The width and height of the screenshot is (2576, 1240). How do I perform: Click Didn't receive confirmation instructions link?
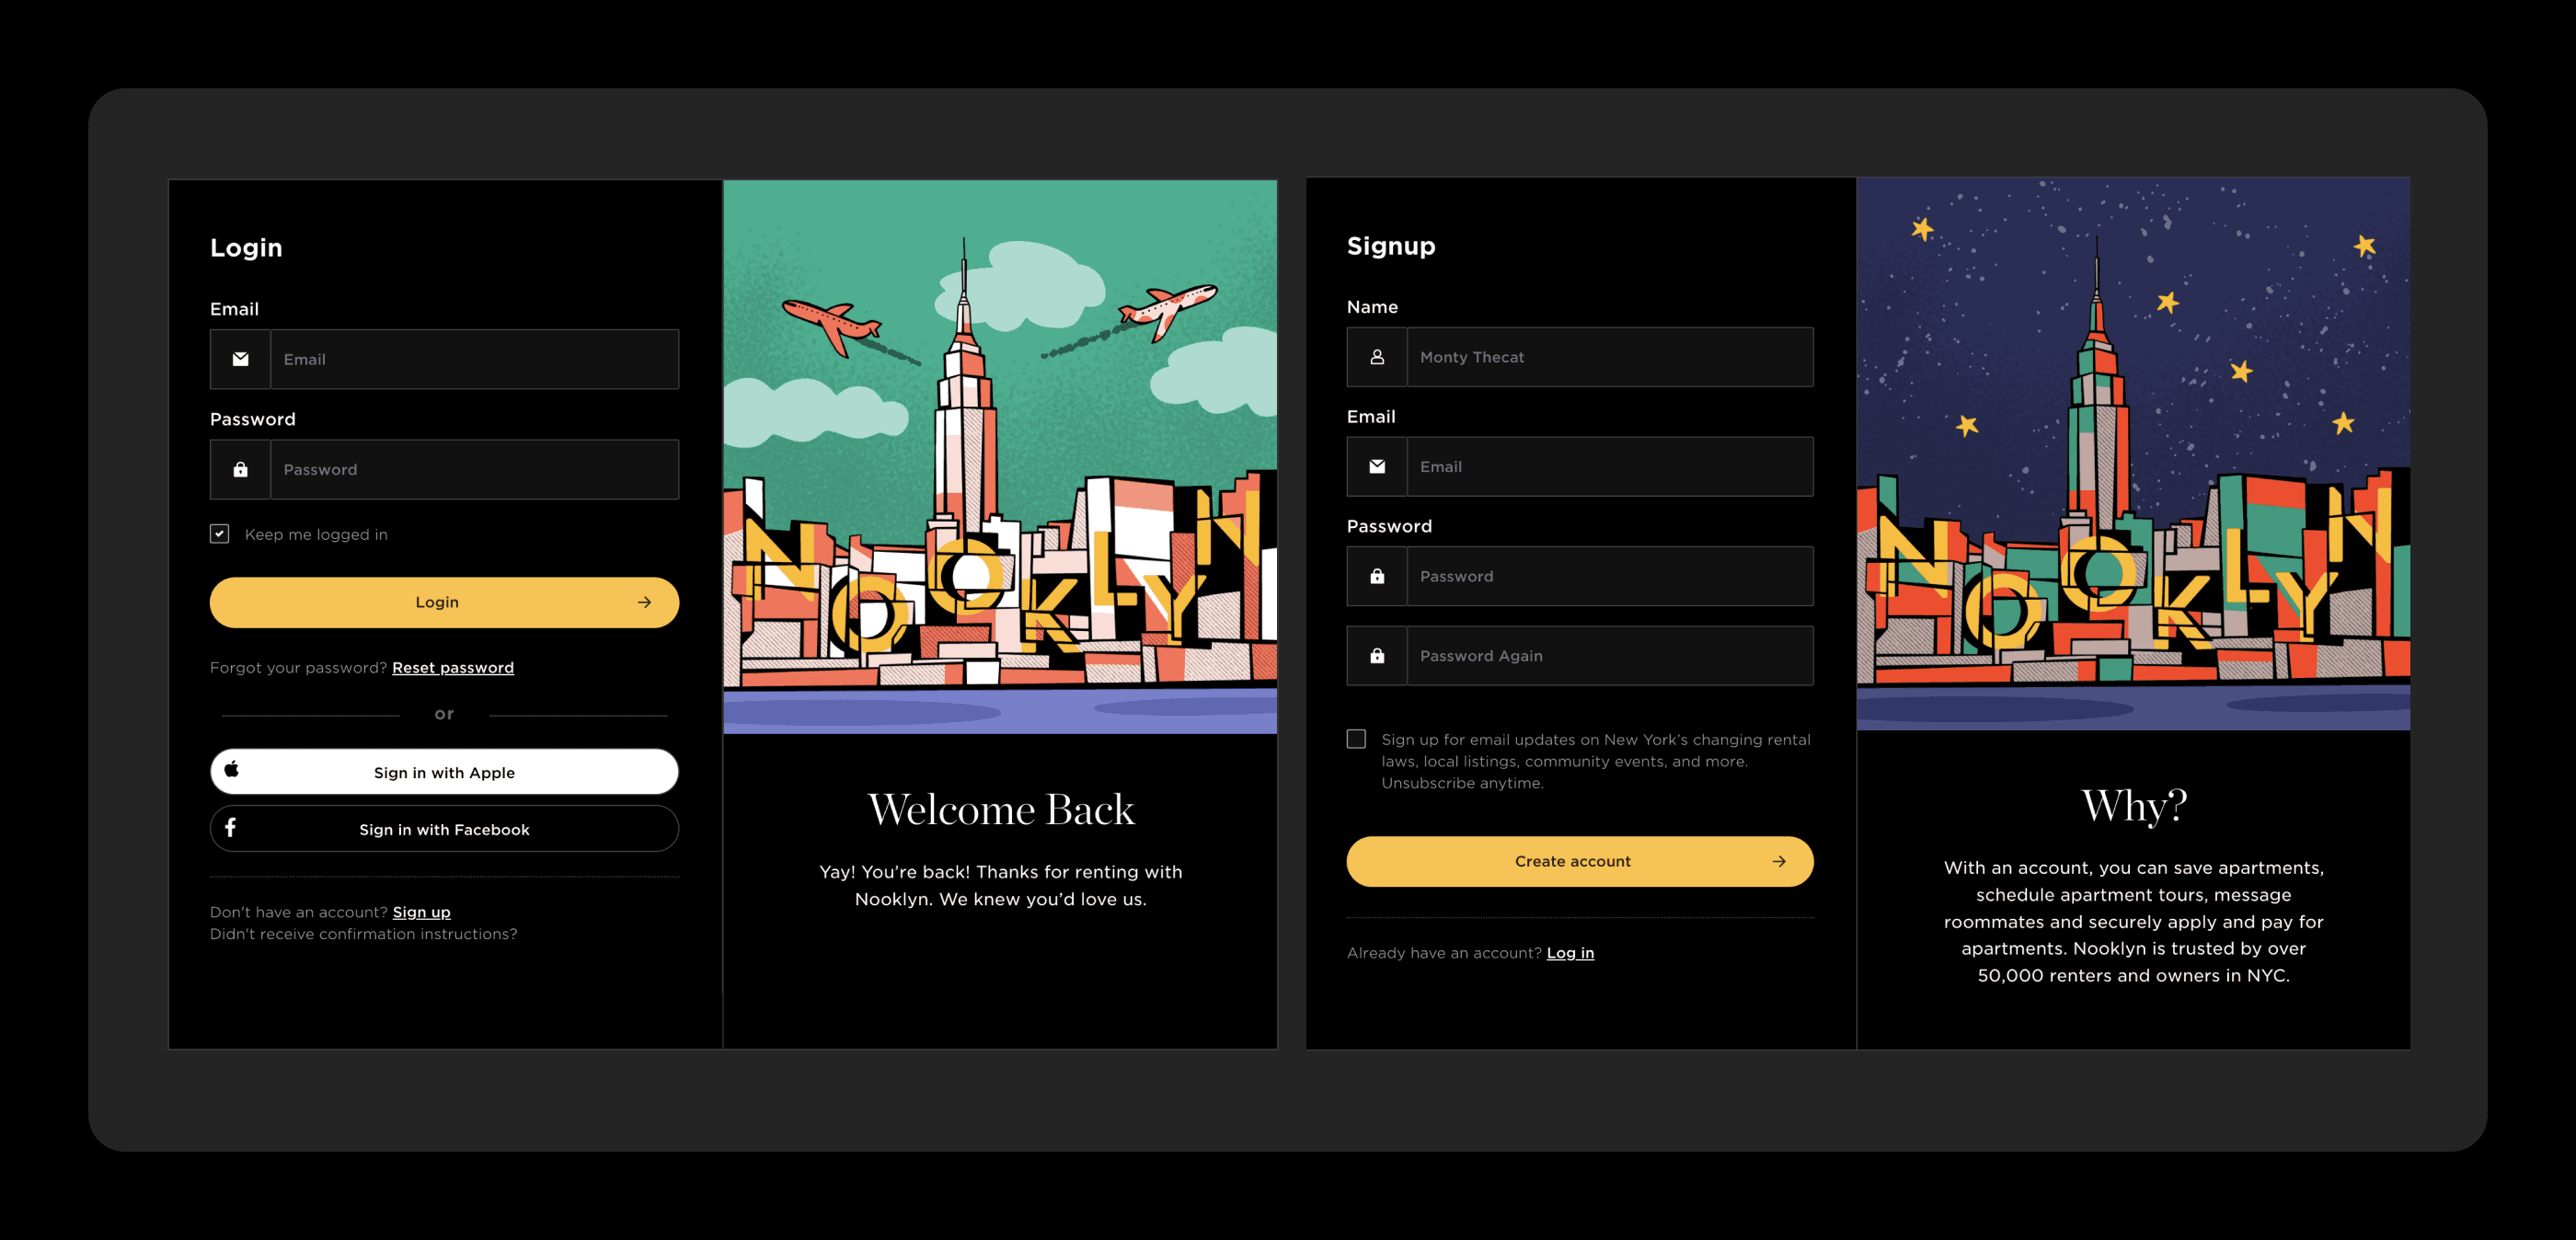click(x=363, y=934)
